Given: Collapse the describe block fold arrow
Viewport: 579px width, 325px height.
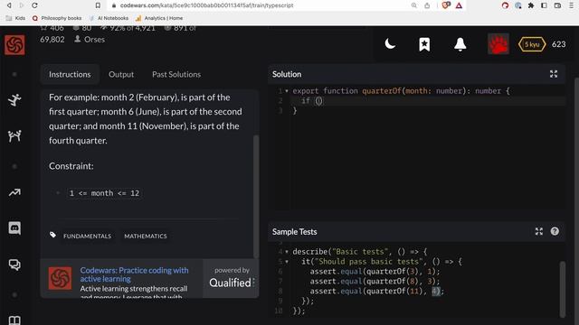Looking at the screenshot, I should click(x=287, y=252).
